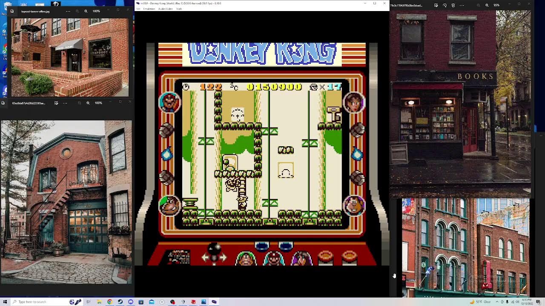This screenshot has height=306, width=545.
Task: Open more options in bookstore photo window
Action: coord(462,6)
